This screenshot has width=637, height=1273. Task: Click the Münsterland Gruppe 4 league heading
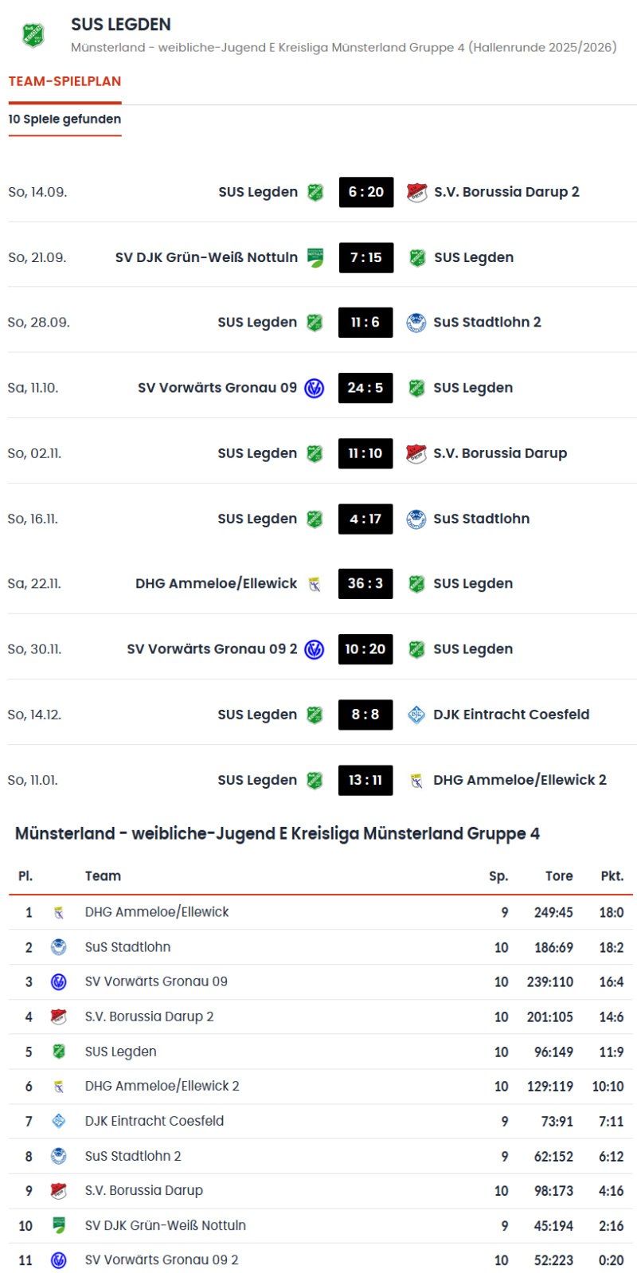[x=277, y=833]
